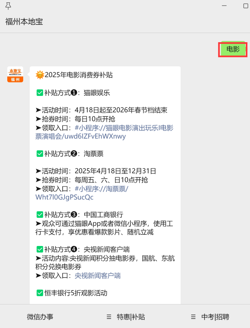Click the green check before 补贴方式❶
The width and height of the screenshot is (250, 328).
pos(40,93)
